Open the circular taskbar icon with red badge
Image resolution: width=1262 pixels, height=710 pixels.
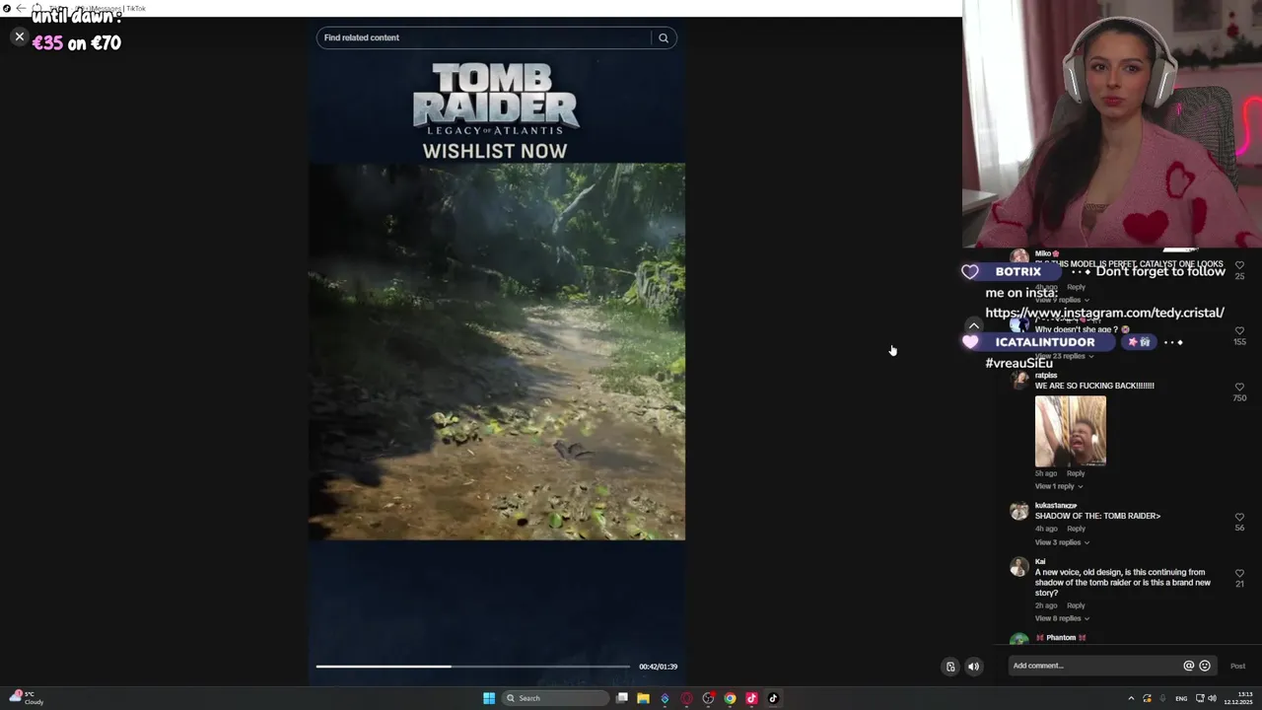pos(708,698)
